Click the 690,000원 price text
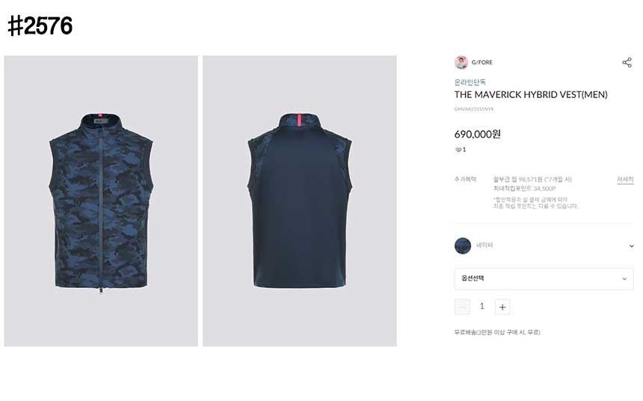This screenshot has height=401, width=643. [478, 134]
